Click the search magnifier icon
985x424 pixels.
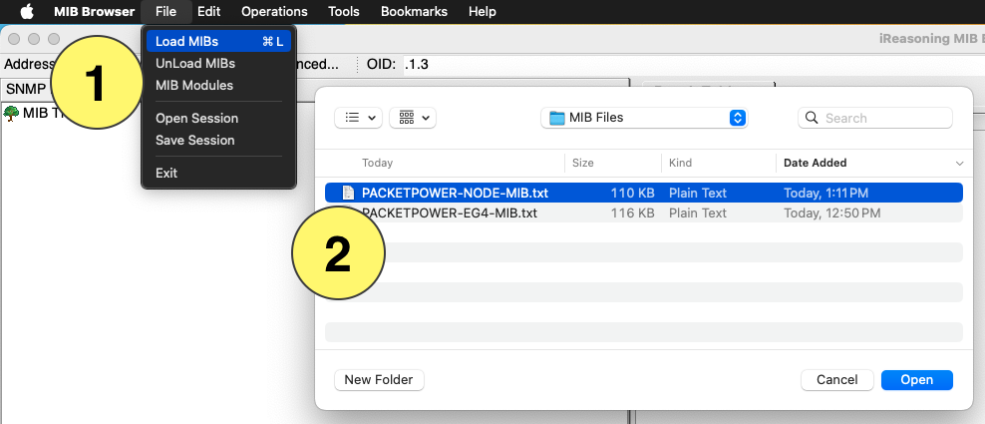[x=813, y=118]
